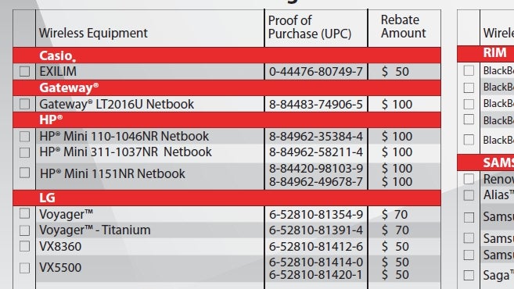The height and width of the screenshot is (289, 514).
Task: Click the HP Mini 1151NR Netbook name
Action: [113, 174]
